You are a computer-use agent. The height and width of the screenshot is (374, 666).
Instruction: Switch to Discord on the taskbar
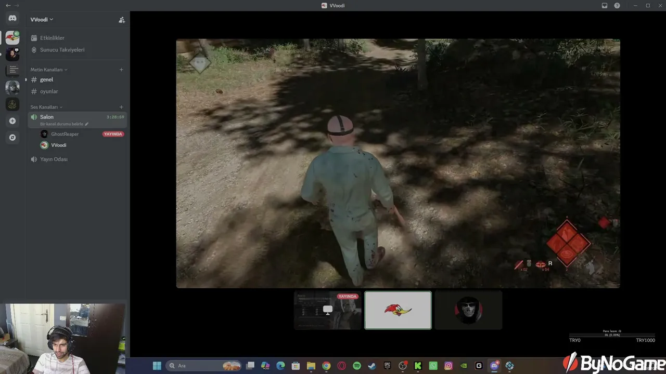[494, 366]
